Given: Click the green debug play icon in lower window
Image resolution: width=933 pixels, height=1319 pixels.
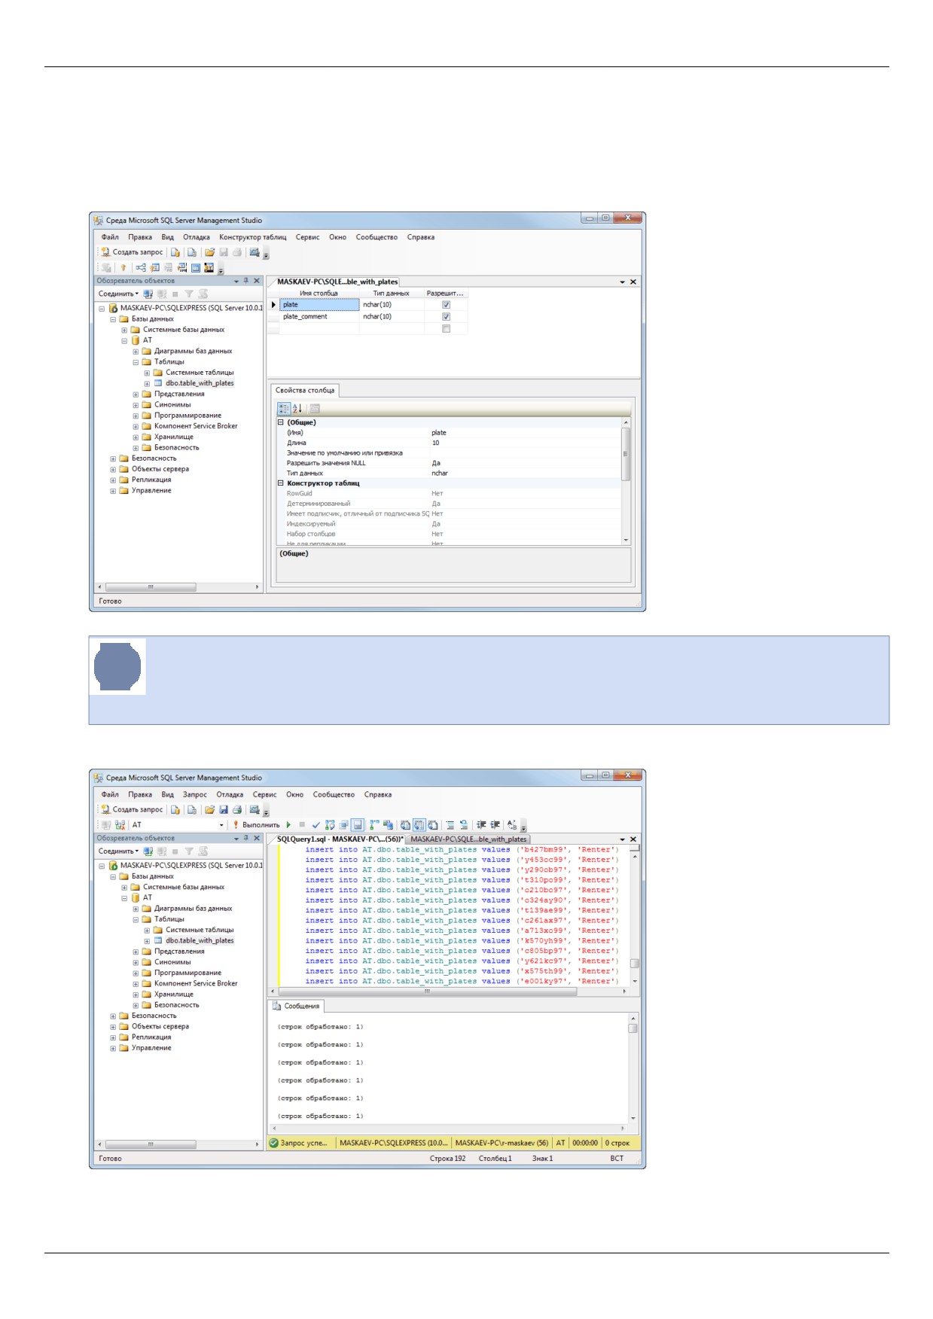Looking at the screenshot, I should 288,824.
